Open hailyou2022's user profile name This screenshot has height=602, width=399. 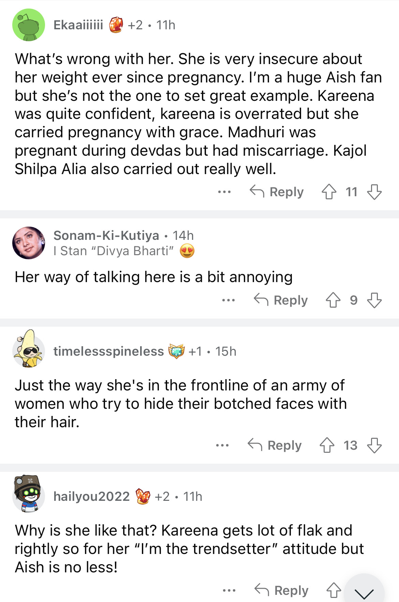91,496
